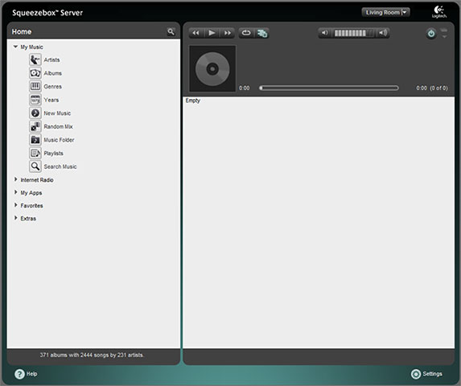The image size is (461, 386).
Task: Open the Music Folder icon
Action: (35, 140)
